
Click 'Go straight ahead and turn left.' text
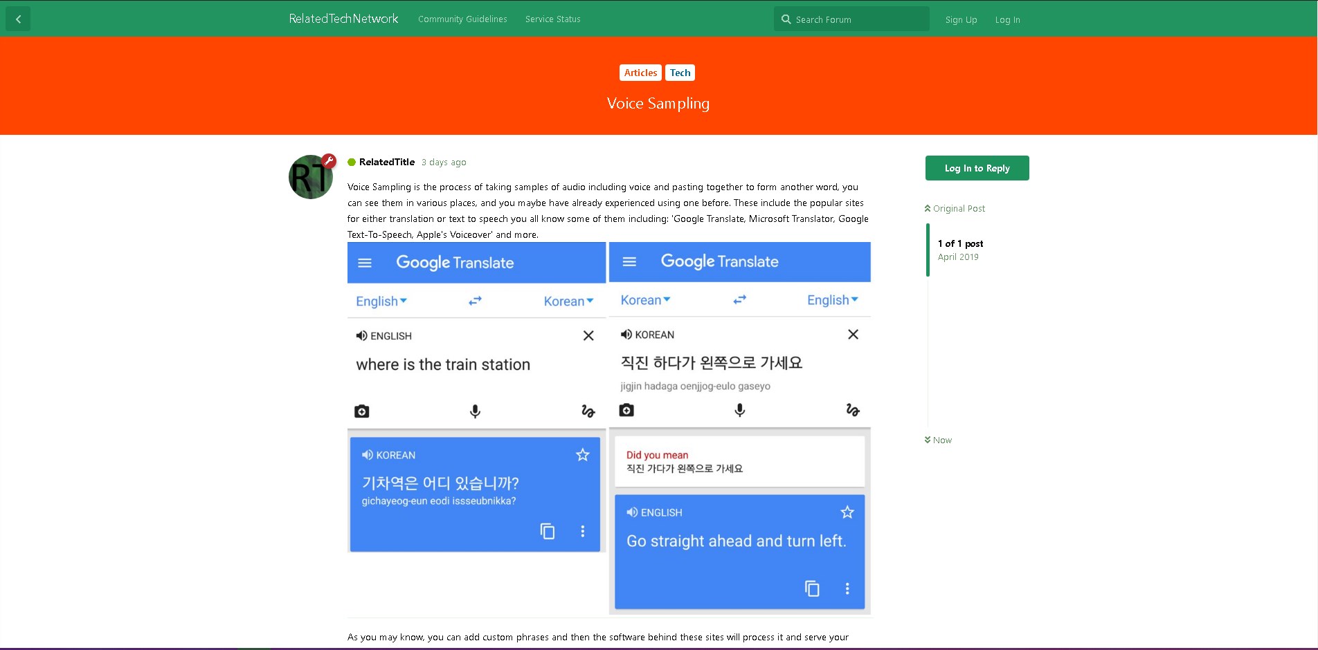click(737, 541)
